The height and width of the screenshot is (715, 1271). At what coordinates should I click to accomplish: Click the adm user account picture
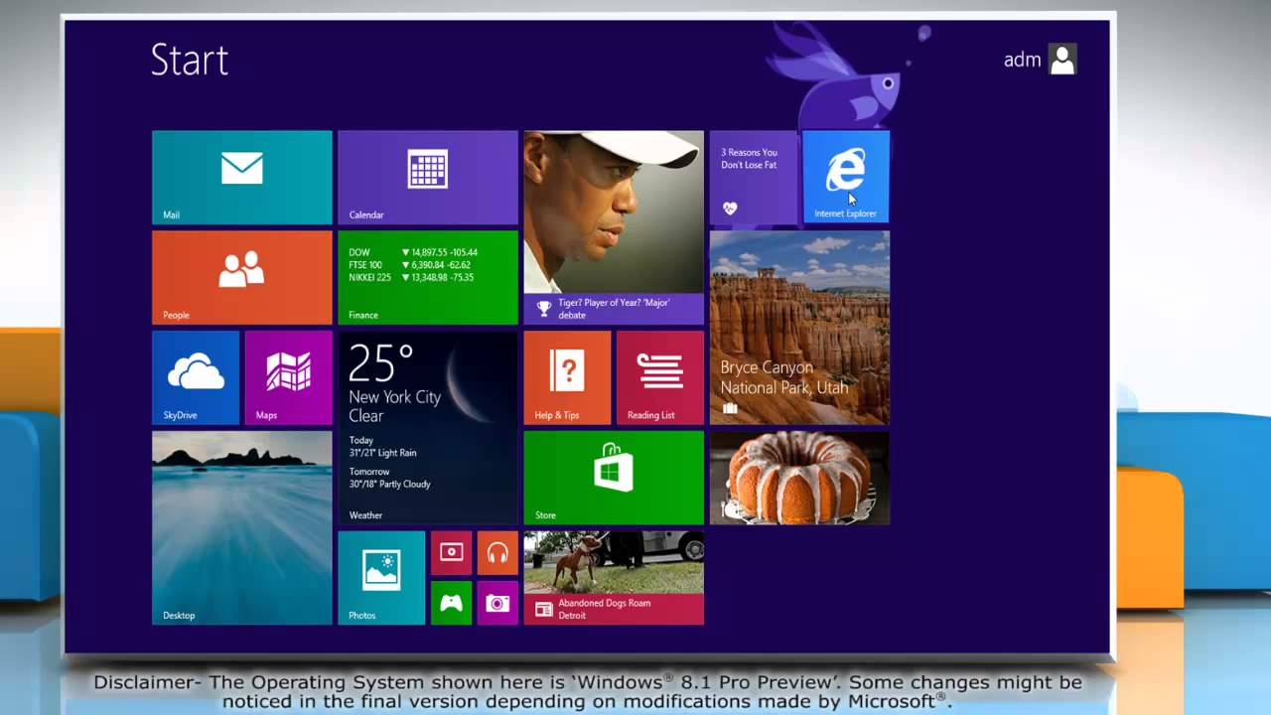coord(1062,60)
